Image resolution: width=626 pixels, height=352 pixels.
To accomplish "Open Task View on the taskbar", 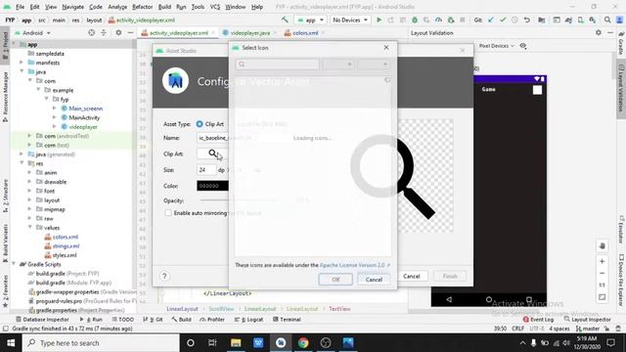I will (x=212, y=343).
